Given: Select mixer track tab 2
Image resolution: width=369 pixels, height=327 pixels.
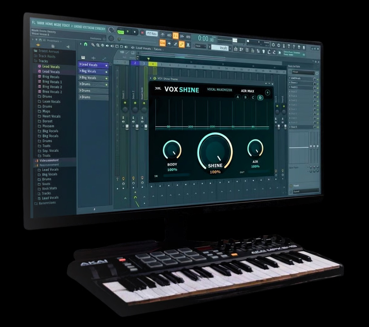Looking at the screenshot, I should tap(135, 63).
